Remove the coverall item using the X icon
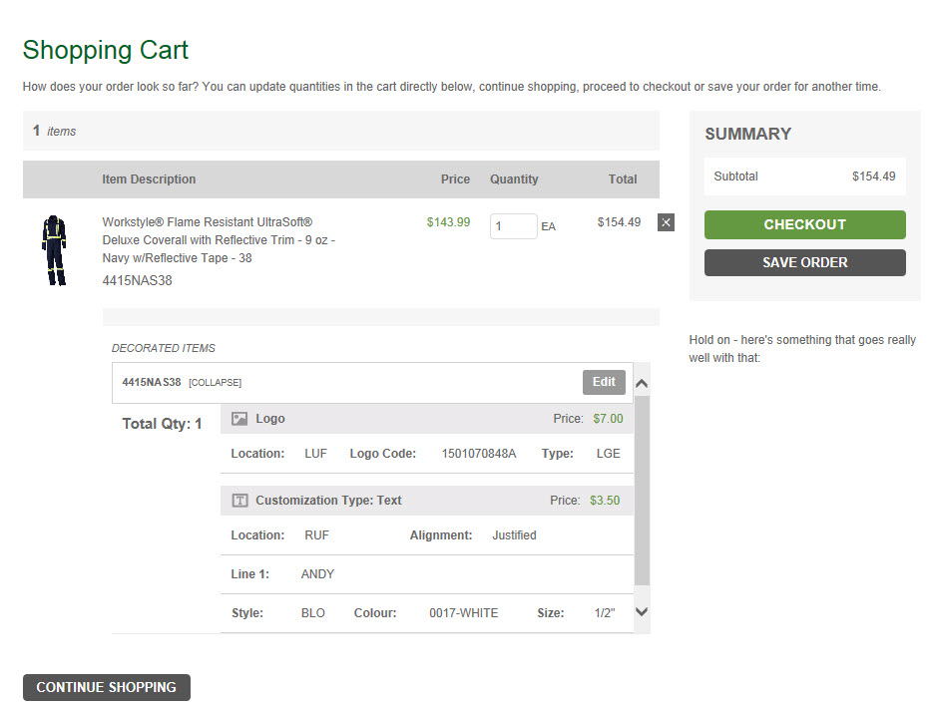This screenshot has height=704, width=933. (x=666, y=222)
